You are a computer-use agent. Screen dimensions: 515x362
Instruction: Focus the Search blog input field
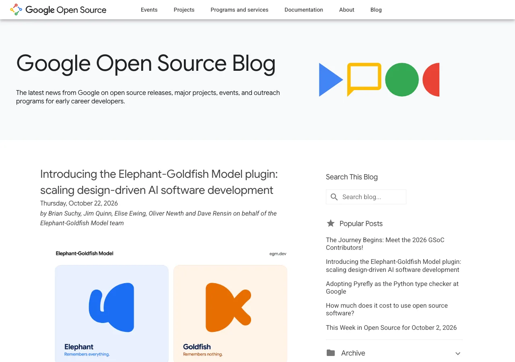click(x=366, y=197)
